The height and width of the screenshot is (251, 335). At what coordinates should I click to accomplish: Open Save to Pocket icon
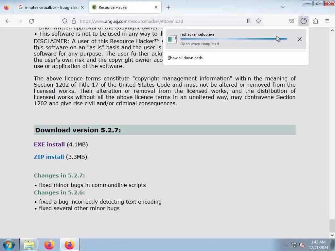pos(291,21)
